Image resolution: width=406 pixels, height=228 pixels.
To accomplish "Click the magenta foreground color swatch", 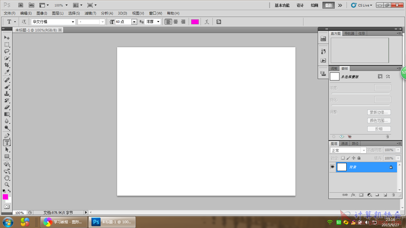I will [5, 197].
